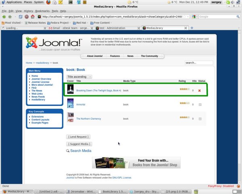Launch Firefox from the top panel icon
Screen dimensions: 242x194
pos(48,2)
